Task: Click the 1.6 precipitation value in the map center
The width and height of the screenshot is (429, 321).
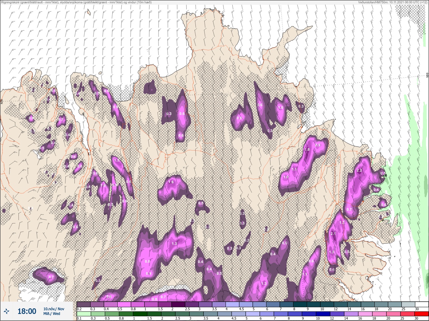Action: pyautogui.click(x=171, y=182)
